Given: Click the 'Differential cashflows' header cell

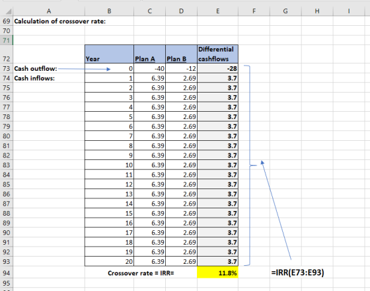Looking at the screenshot, I should 217,54.
